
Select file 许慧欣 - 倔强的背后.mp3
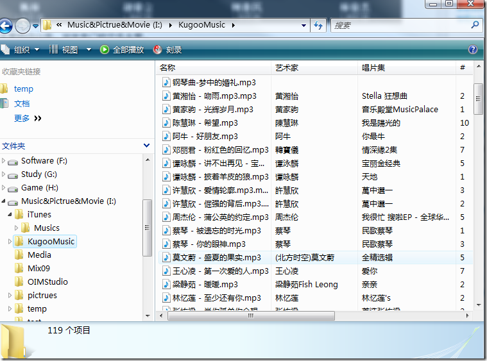pyautogui.click(x=221, y=204)
